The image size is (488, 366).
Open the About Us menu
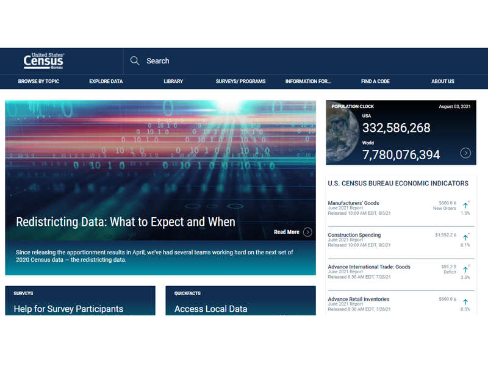pyautogui.click(x=443, y=82)
